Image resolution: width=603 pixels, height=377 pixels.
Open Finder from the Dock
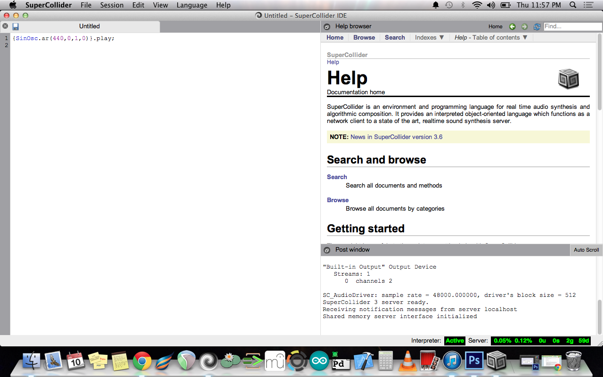point(32,361)
